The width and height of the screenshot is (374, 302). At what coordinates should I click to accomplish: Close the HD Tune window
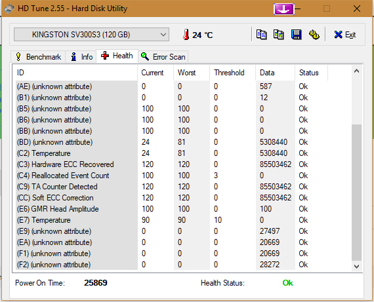click(357, 9)
